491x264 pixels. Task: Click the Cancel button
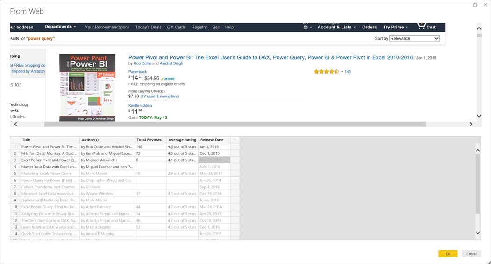click(x=471, y=254)
